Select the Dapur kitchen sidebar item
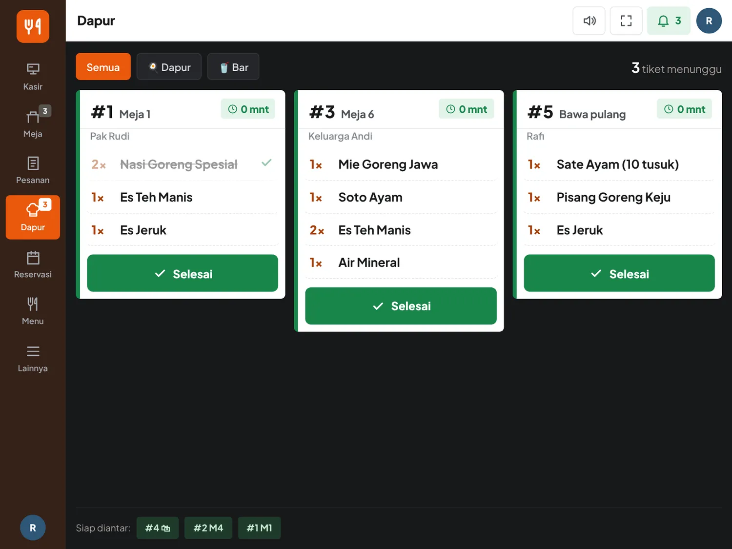Viewport: 732px width, 549px height. pyautogui.click(x=33, y=217)
